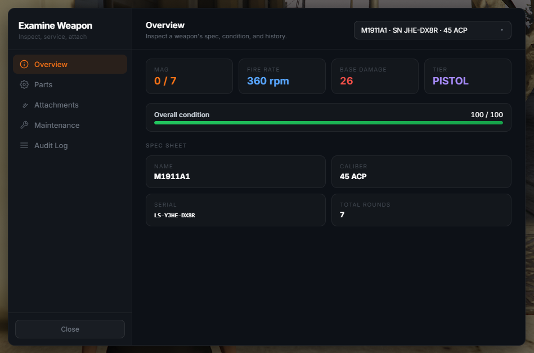The width and height of the screenshot is (534, 353).
Task: Switch to the Parts section
Action: coord(70,84)
